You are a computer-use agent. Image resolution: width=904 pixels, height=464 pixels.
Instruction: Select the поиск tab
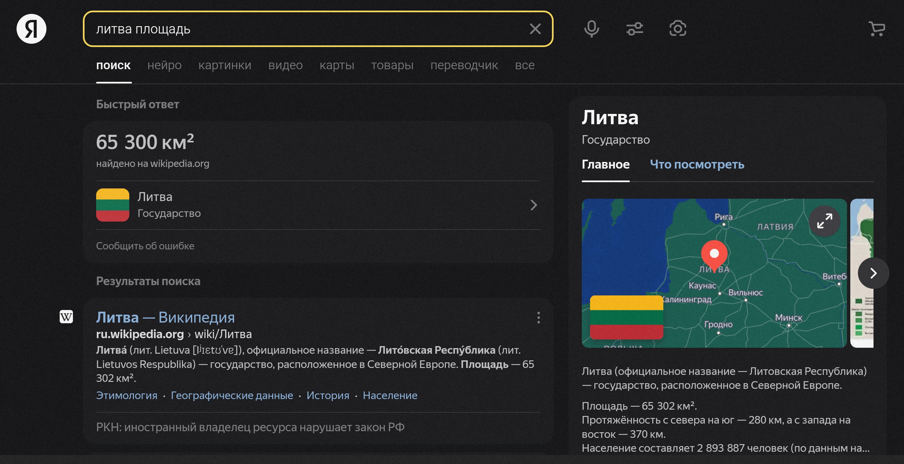[x=113, y=65]
